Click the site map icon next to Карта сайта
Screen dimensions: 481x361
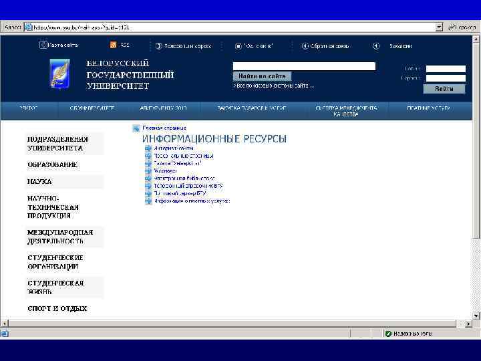43,45
